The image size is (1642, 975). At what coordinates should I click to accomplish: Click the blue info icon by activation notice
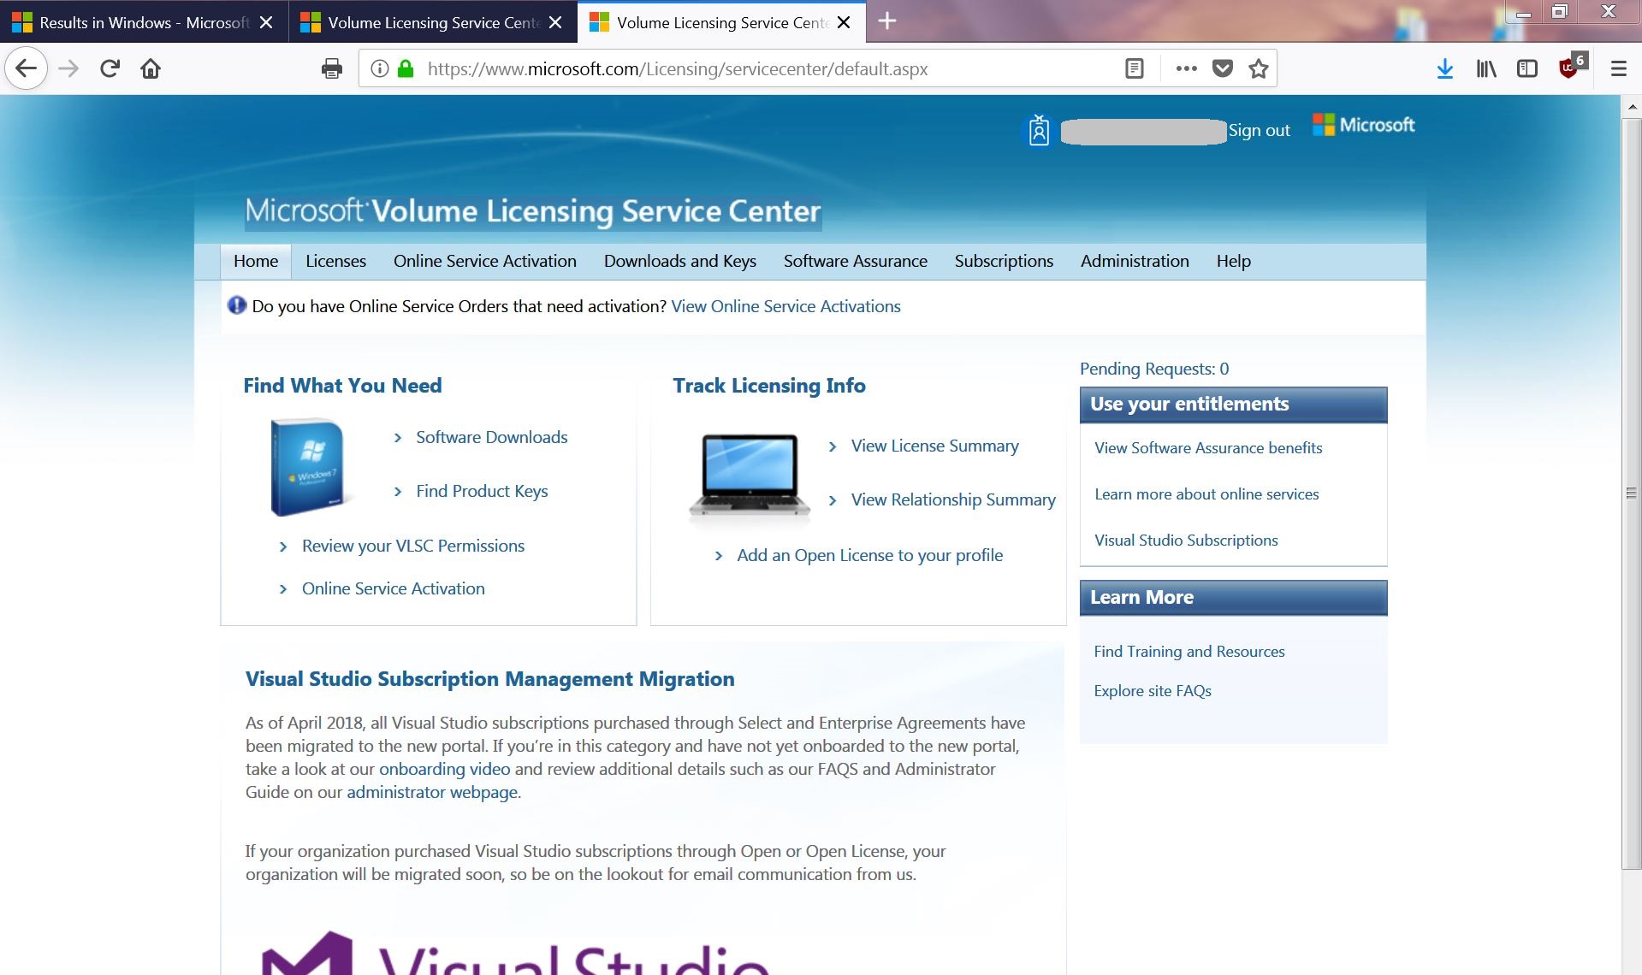[x=237, y=305]
